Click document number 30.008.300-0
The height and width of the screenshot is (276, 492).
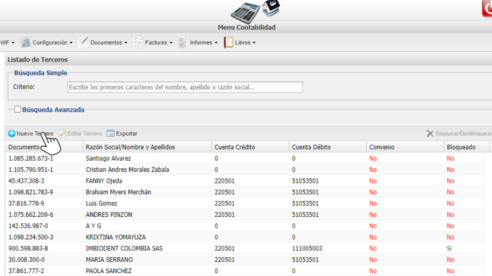(26, 259)
